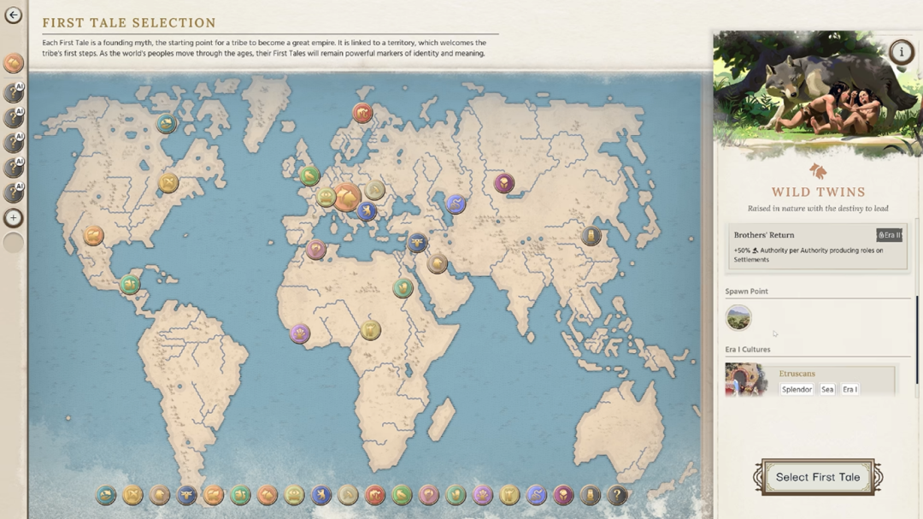
Task: Pick the blue bird marker in the Balkans
Action: [366, 210]
